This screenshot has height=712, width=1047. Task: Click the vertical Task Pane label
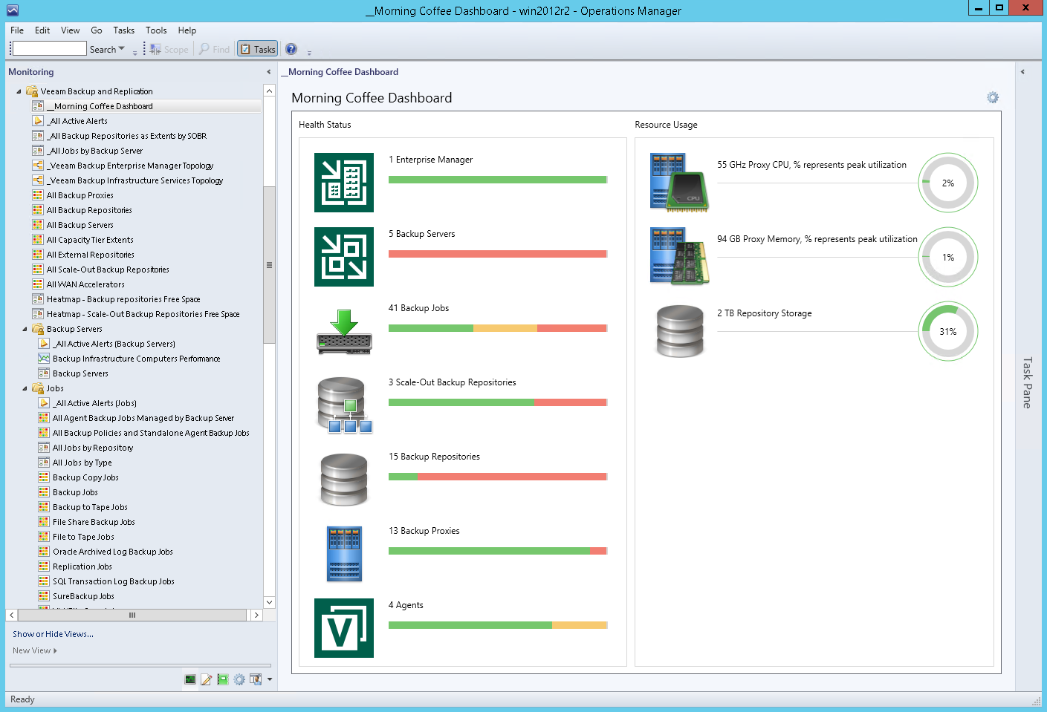[1027, 383]
